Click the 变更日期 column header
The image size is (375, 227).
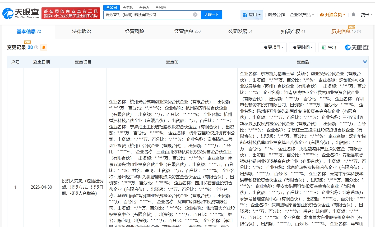pyautogui.click(x=41, y=62)
